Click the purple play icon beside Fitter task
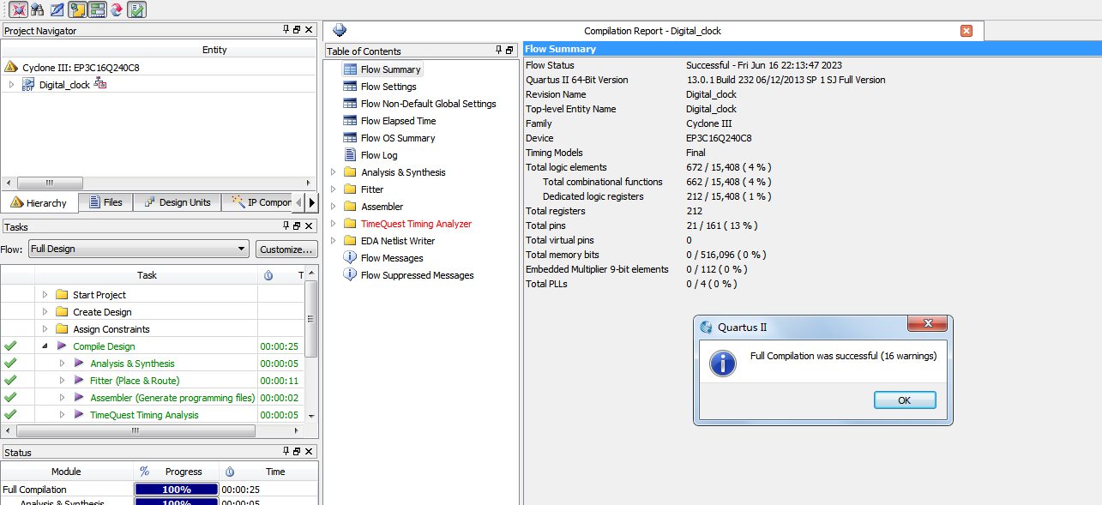Viewport: 1102px width, 505px height. (79, 380)
